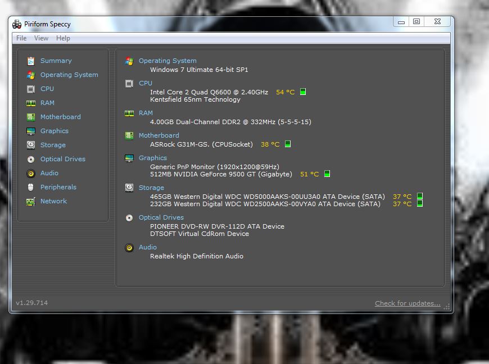Image resolution: width=489 pixels, height=364 pixels.
Task: Click the Intel Core 2 Quad Q6600 text
Action: click(x=209, y=92)
